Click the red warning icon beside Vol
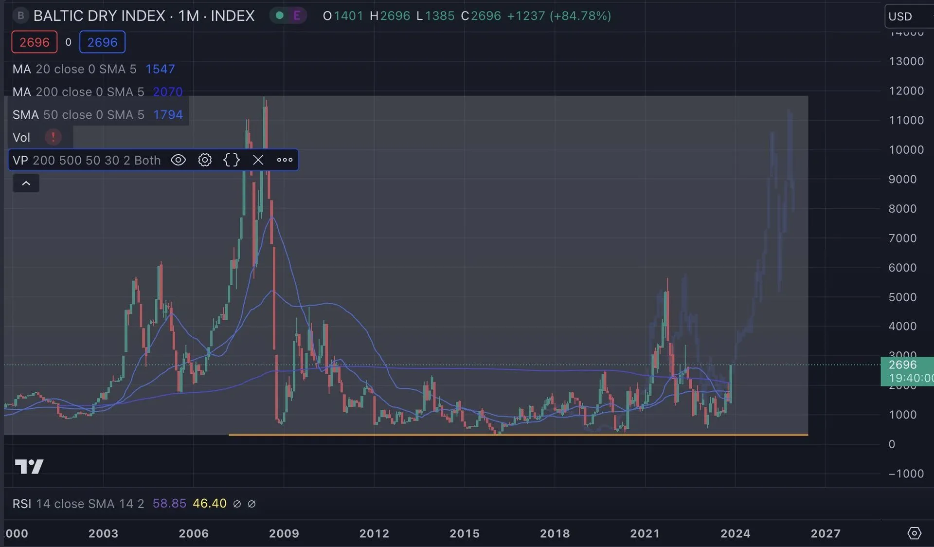 coord(53,137)
